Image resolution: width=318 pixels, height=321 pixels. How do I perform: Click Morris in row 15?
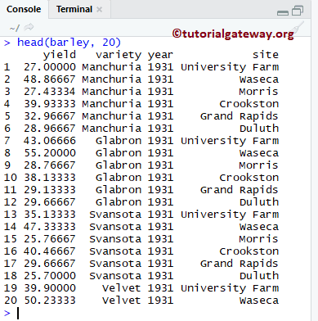[259, 239]
